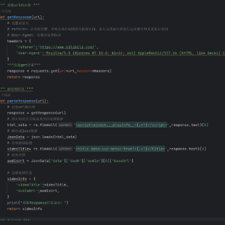
Task: Click the url=url keyword argument
Action: [67, 71]
